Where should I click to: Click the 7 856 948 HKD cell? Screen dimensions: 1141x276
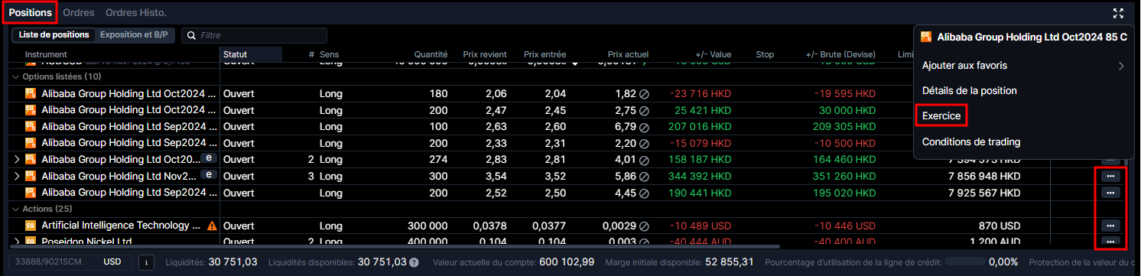(984, 176)
